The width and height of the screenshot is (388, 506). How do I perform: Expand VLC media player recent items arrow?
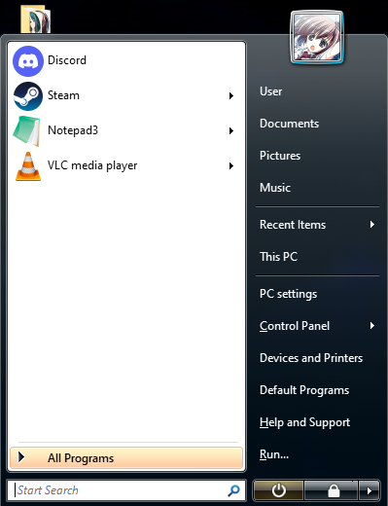[x=231, y=166]
